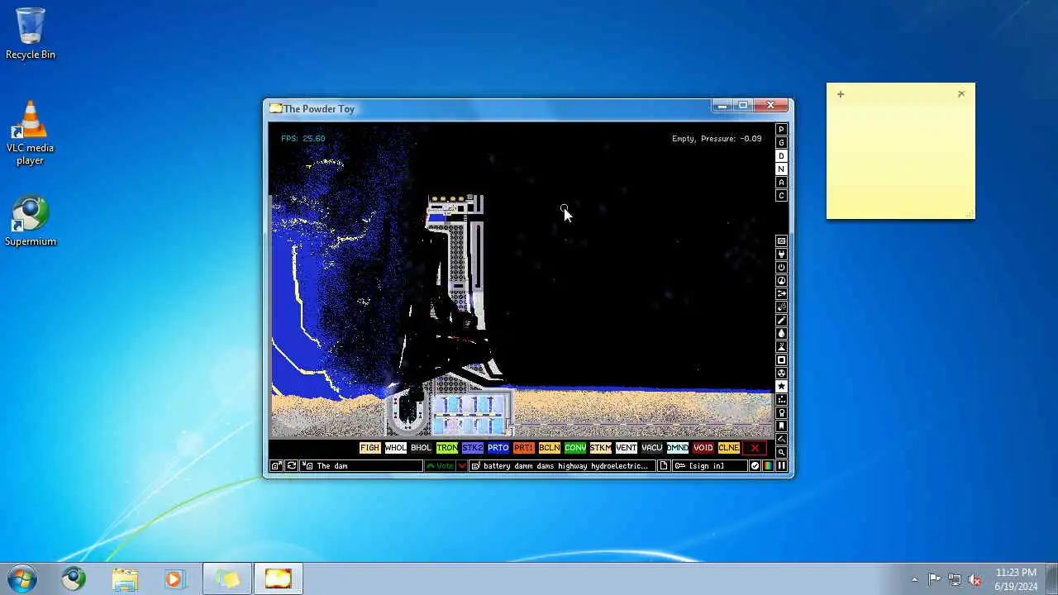The height and width of the screenshot is (595, 1058).
Task: Click the taskbar clock 11:23 PM
Action: click(x=1016, y=578)
